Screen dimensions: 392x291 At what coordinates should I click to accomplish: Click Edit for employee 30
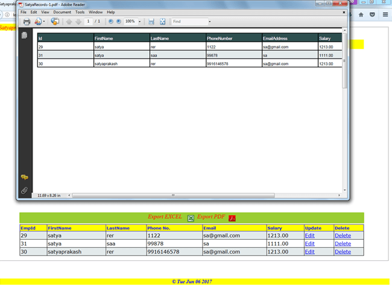[x=310, y=252]
